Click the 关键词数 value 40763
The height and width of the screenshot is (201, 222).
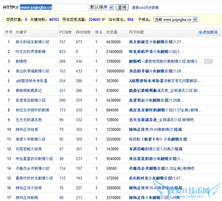tap(54, 20)
